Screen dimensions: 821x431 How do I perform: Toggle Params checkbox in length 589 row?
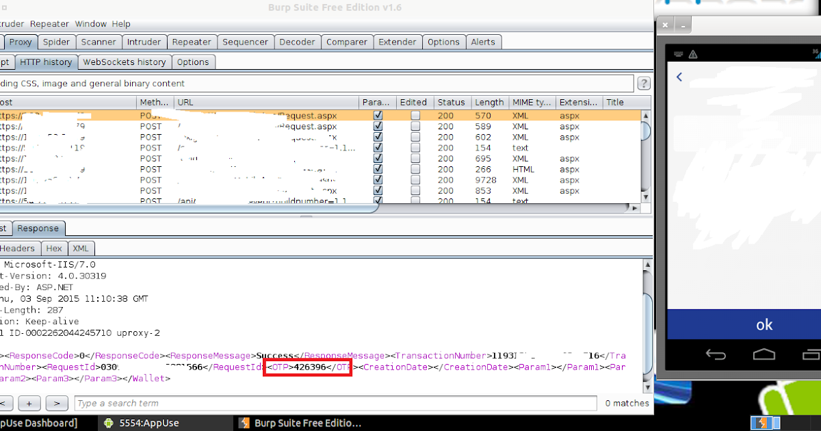[378, 127]
